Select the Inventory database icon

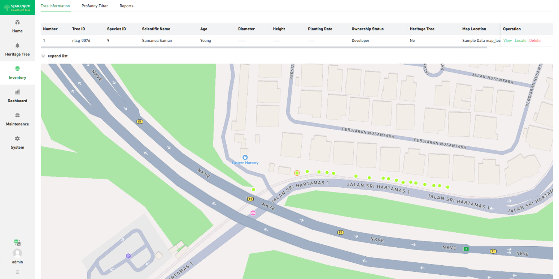coord(17,68)
